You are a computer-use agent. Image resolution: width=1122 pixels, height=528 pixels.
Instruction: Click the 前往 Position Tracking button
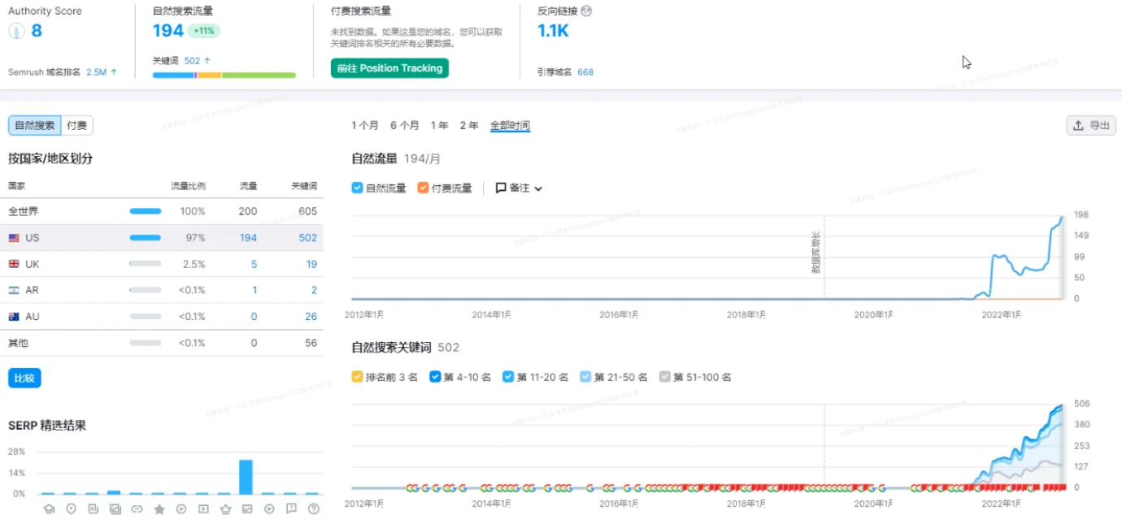click(x=389, y=68)
